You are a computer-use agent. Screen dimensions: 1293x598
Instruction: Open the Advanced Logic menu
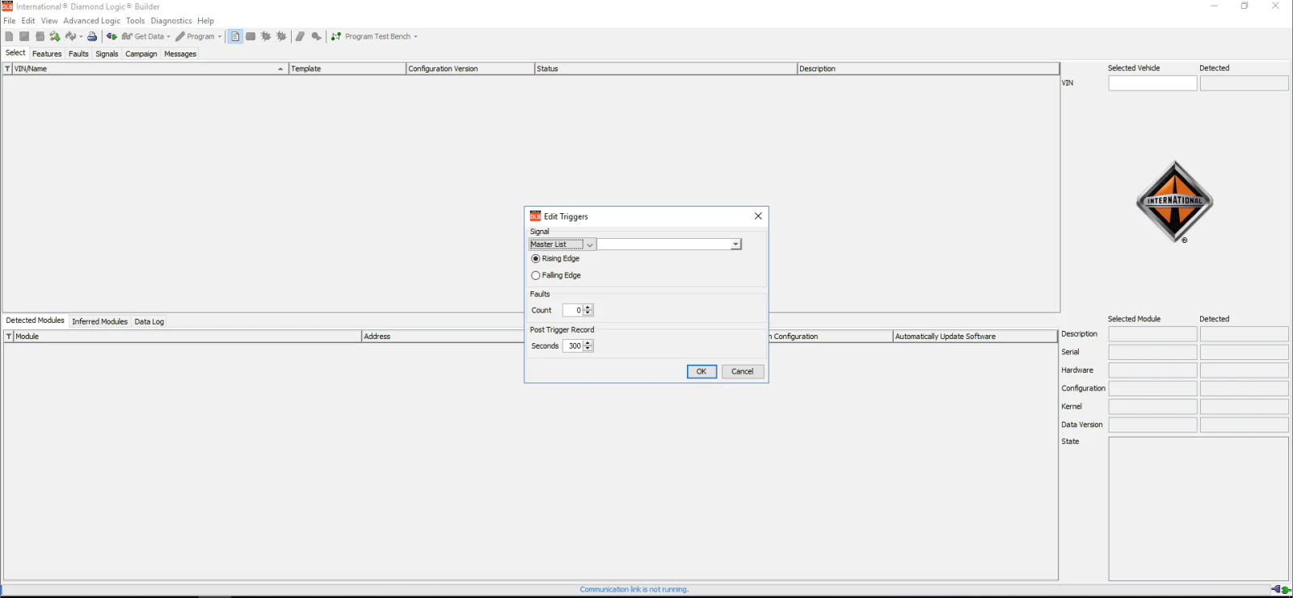(x=92, y=21)
